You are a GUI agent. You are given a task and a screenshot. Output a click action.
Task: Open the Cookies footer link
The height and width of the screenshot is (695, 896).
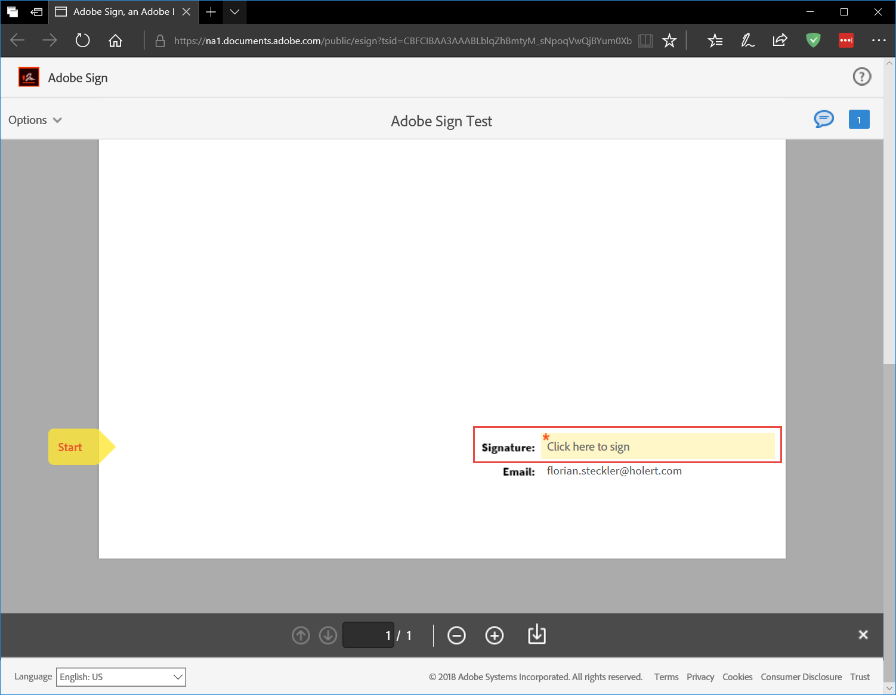pyautogui.click(x=737, y=677)
